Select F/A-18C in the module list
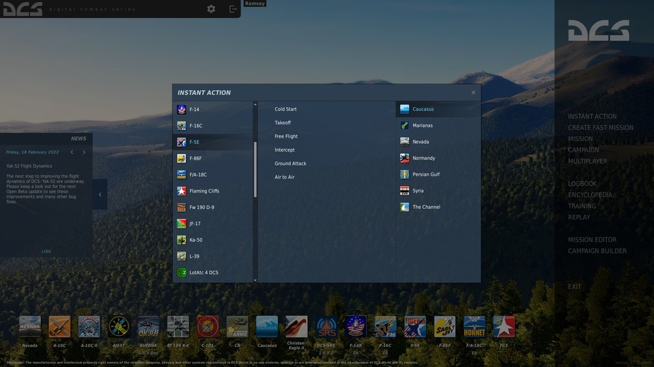The height and width of the screenshot is (367, 654). point(213,174)
